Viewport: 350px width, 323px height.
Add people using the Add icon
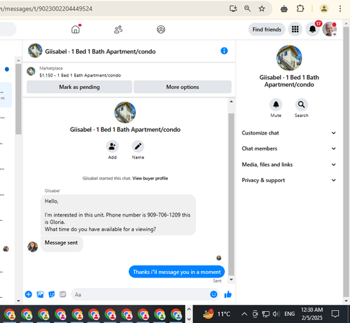pos(112,146)
